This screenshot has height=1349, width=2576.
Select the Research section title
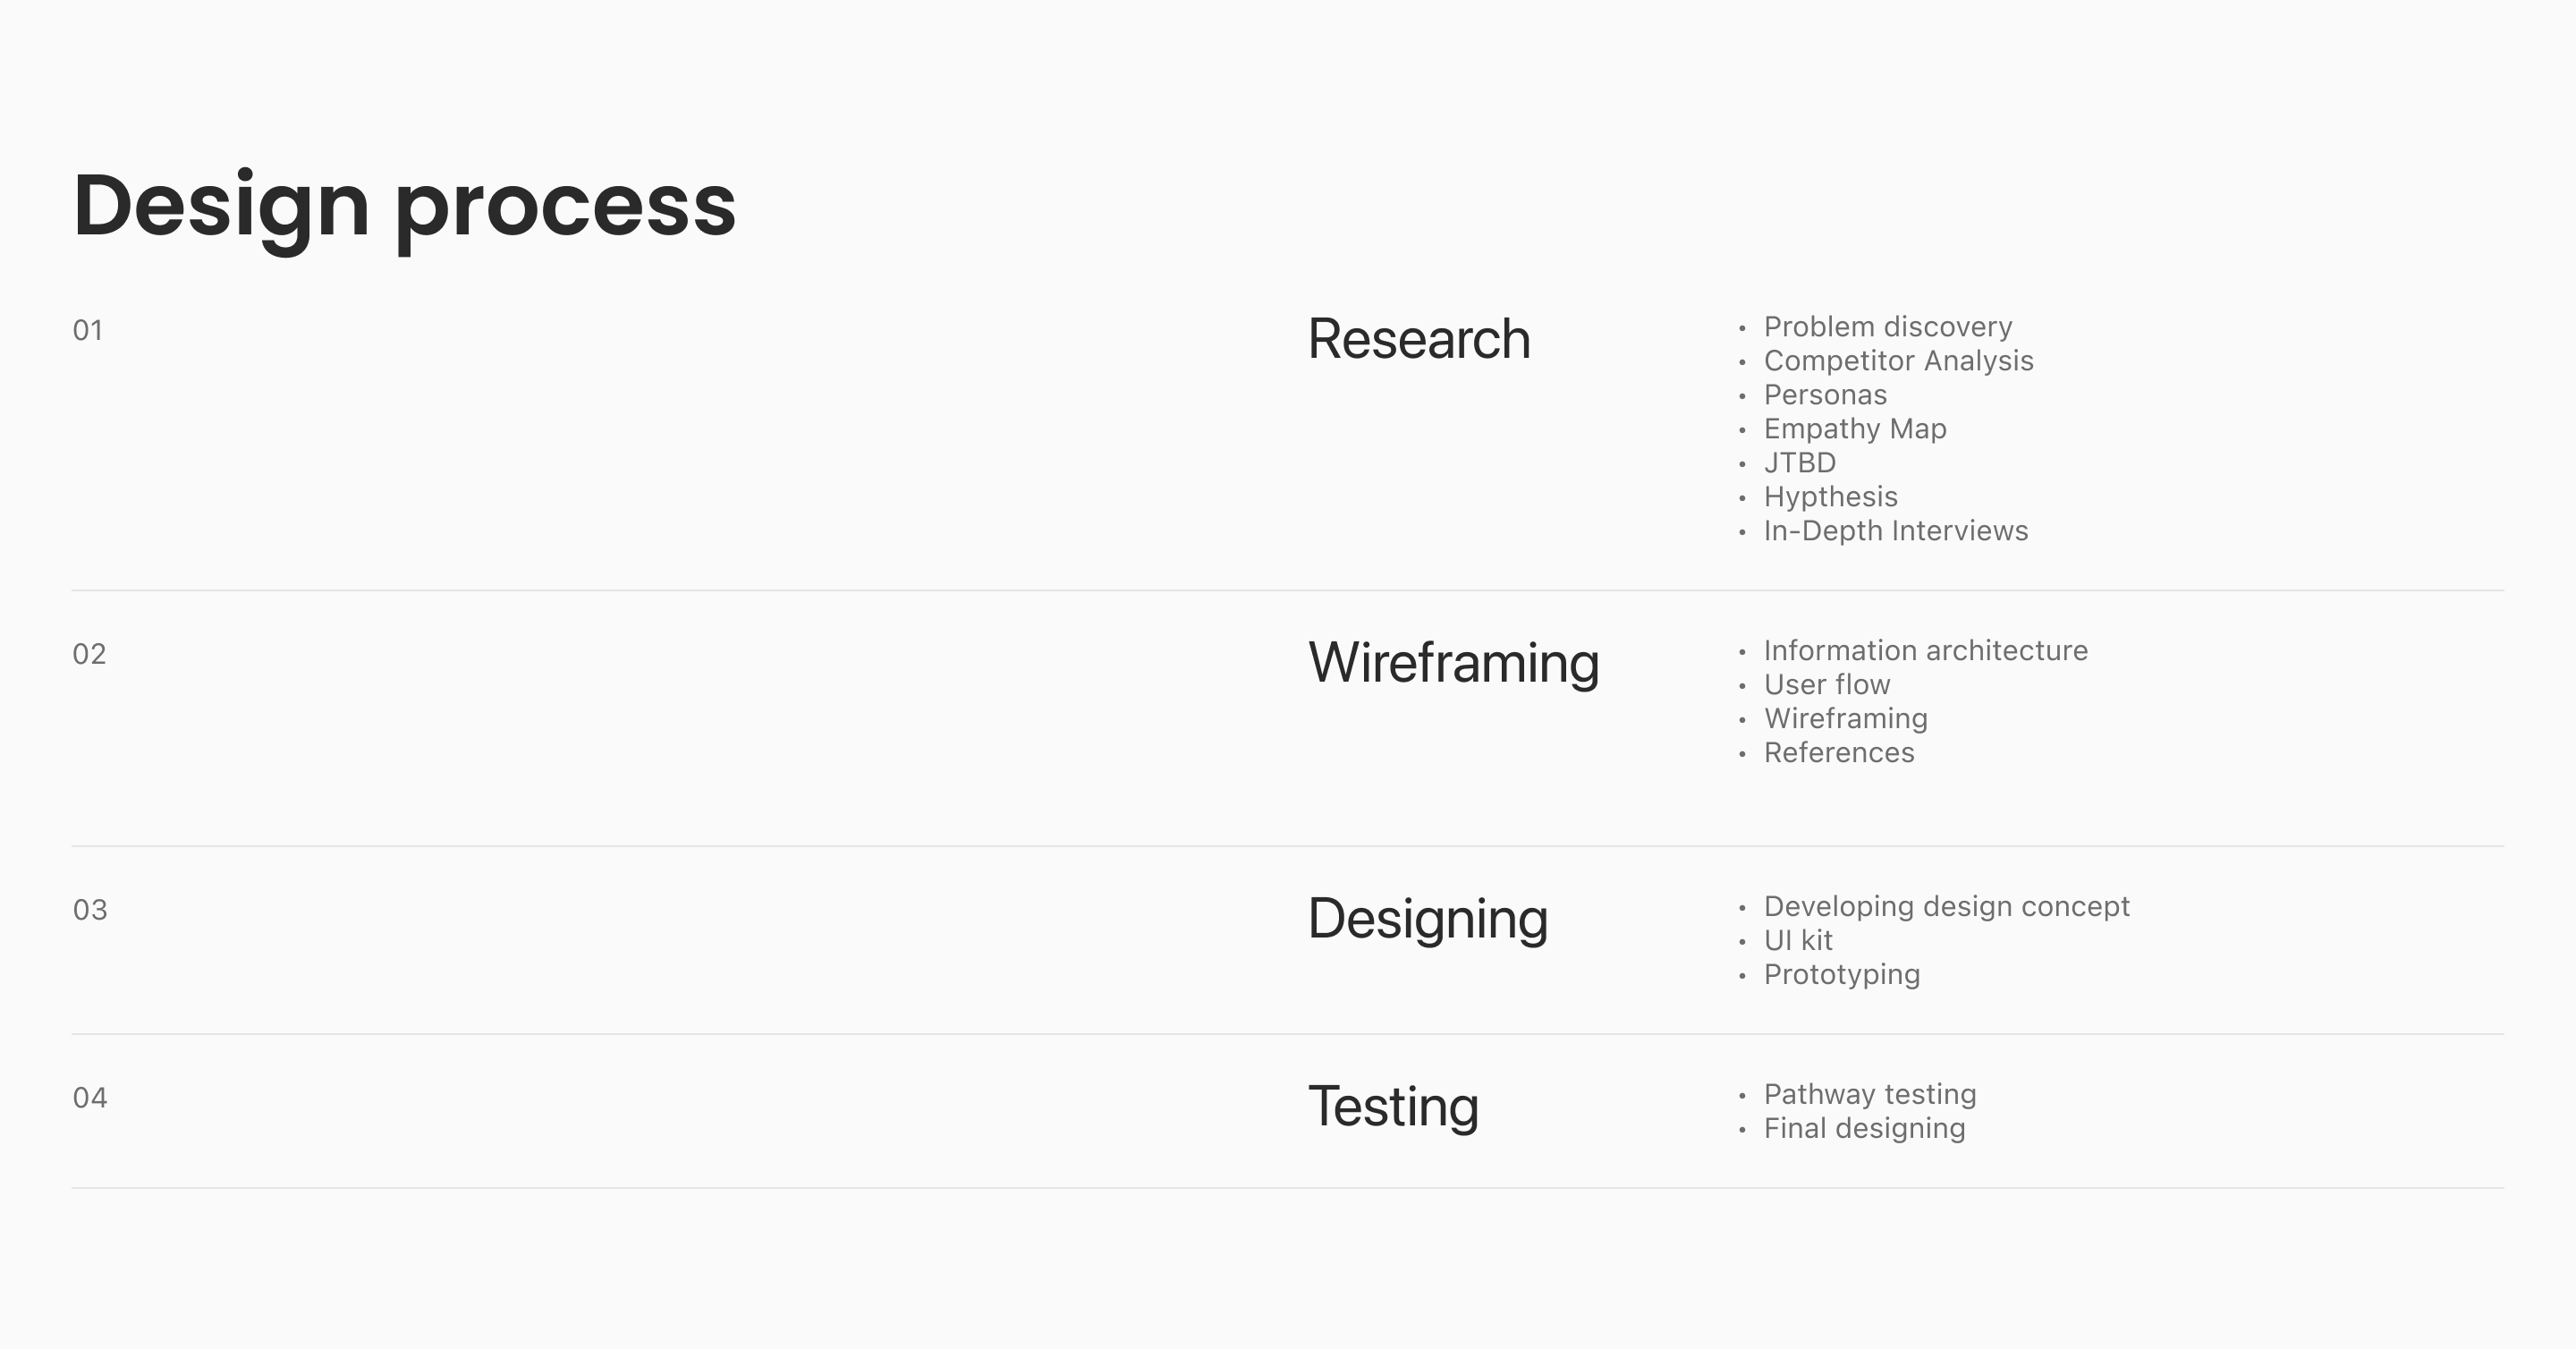1418,339
